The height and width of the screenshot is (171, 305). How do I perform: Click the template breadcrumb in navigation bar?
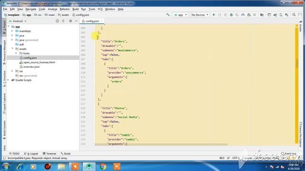tap(11, 15)
